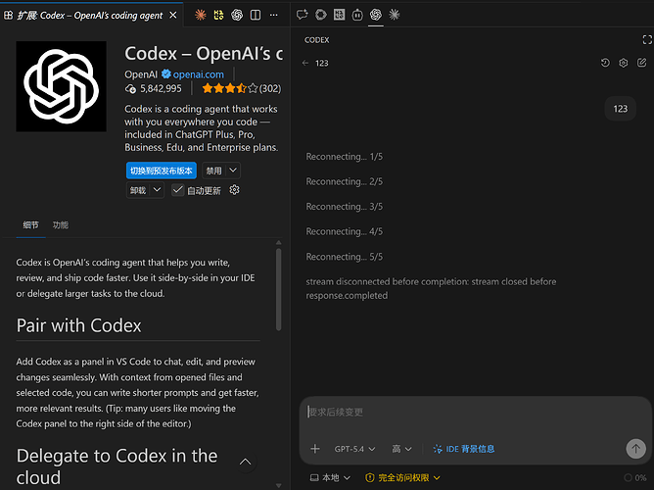Image resolution: width=654 pixels, height=490 pixels.
Task: Open the gray starburst panel icon
Action: (395, 15)
